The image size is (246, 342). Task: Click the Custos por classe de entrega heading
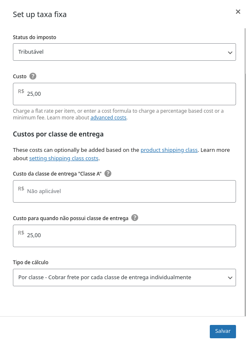58,134
